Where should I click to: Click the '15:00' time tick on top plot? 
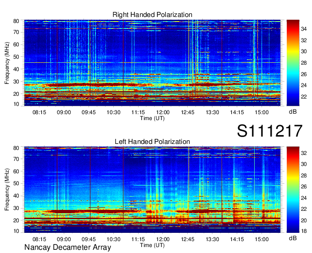[262, 112]
